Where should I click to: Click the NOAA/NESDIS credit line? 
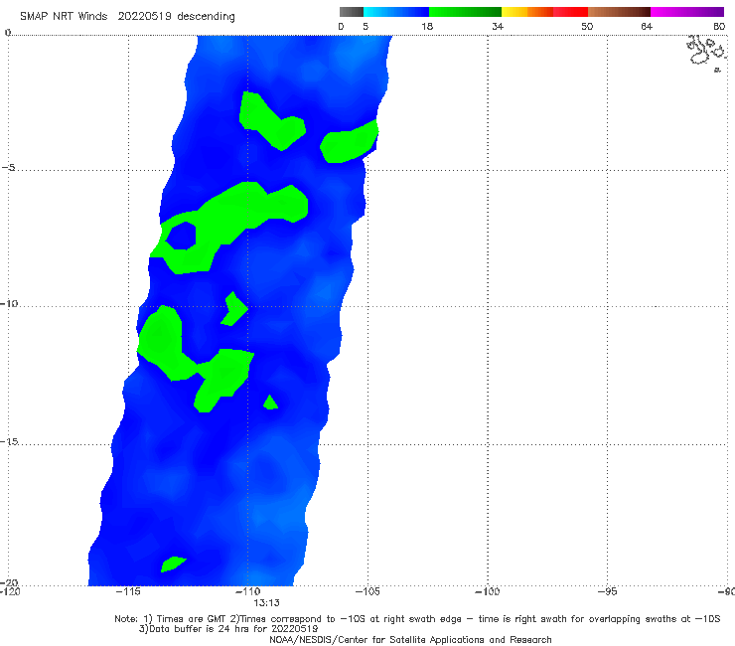pos(410,639)
